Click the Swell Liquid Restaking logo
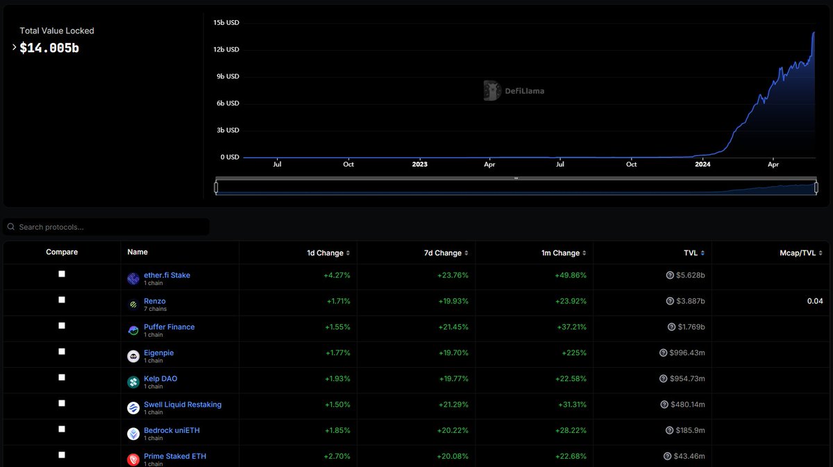Viewport: 833px width, 467px height. coord(133,408)
